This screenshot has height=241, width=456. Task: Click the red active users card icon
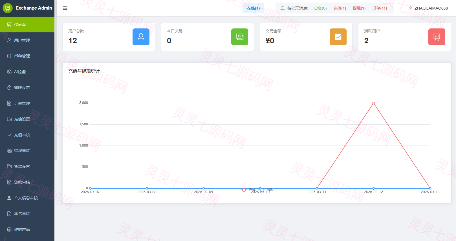[437, 37]
